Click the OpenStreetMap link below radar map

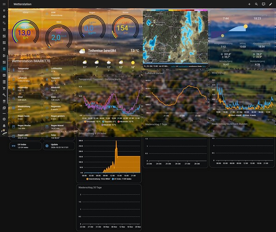[183, 66]
